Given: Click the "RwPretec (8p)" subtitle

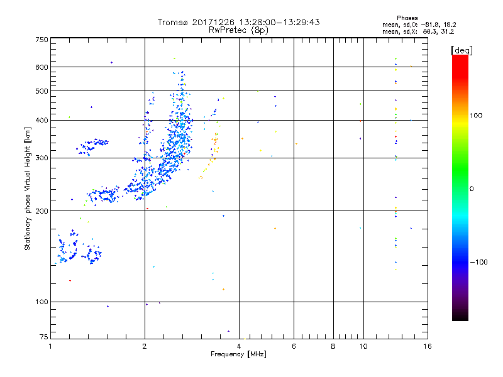Looking at the screenshot, I should tap(238, 30).
